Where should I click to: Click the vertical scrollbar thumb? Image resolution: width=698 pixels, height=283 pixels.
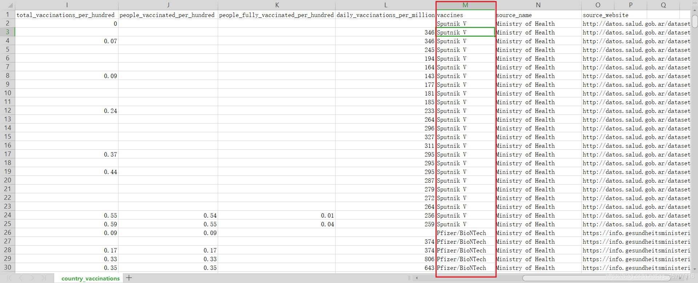tap(694, 21)
